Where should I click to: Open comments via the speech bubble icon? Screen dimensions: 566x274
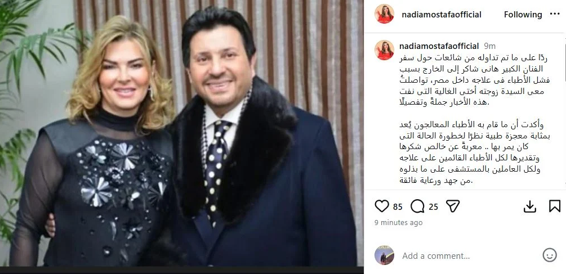417,206
